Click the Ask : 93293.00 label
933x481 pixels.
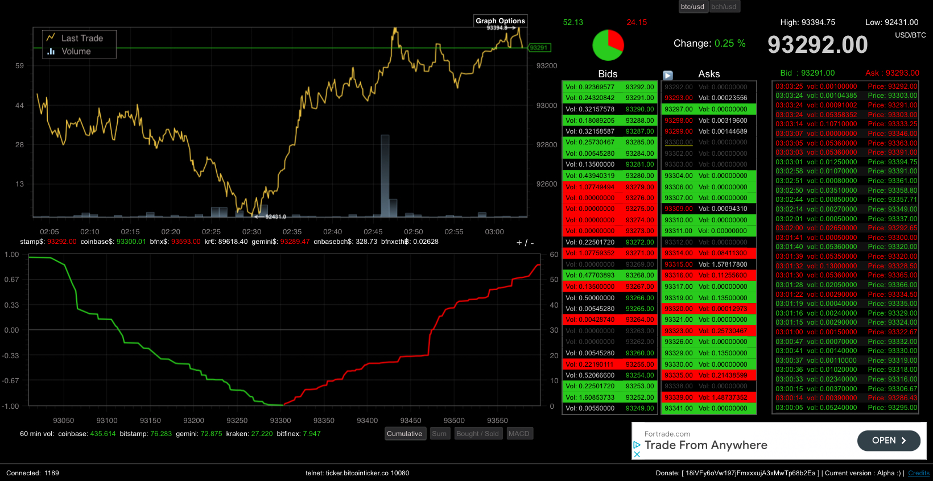point(892,73)
